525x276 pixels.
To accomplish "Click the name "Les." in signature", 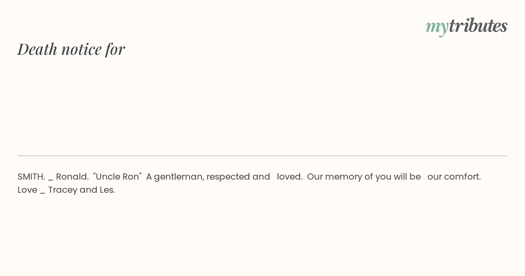I will point(107,190).
